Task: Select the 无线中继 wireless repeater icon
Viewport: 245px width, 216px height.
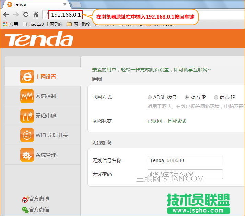Action: click(27, 116)
